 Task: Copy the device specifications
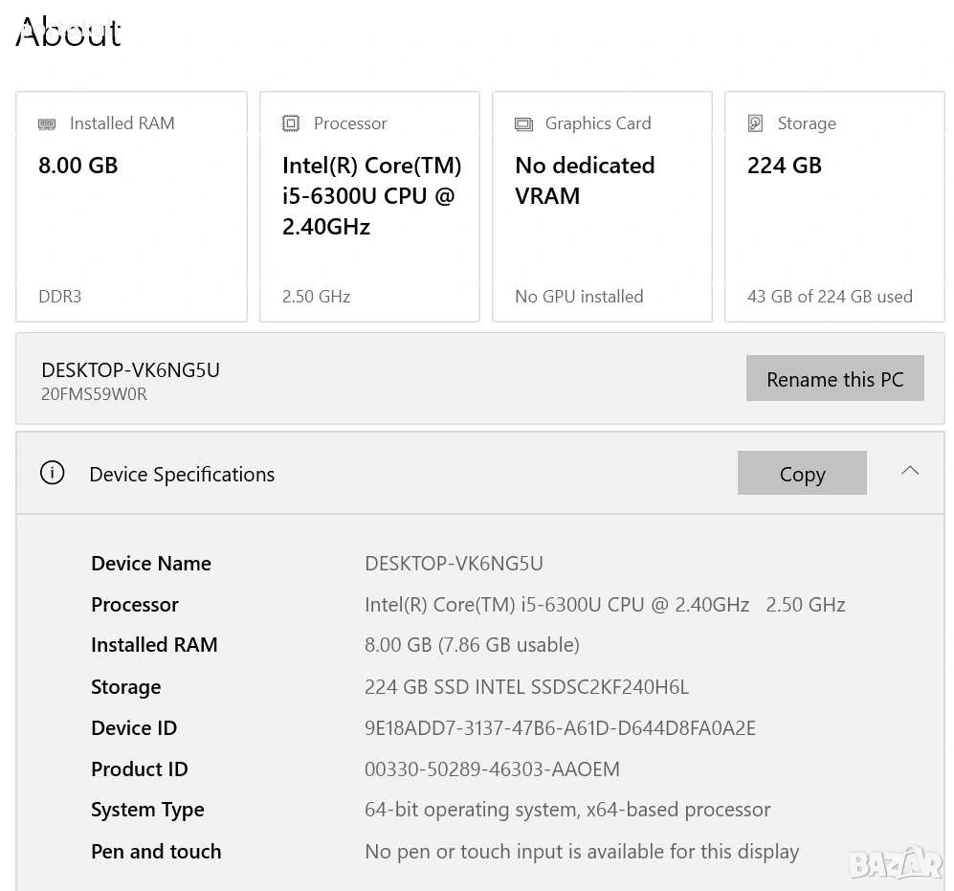[802, 474]
